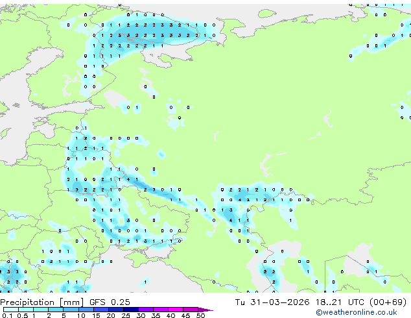Viewport: 411px width, 318px height.
Task: Click the "25" legend scale label
Action: [126, 315]
